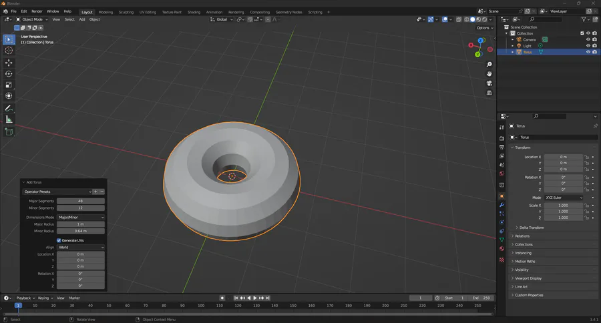Open the Object Data green triangle tab

coord(502,240)
